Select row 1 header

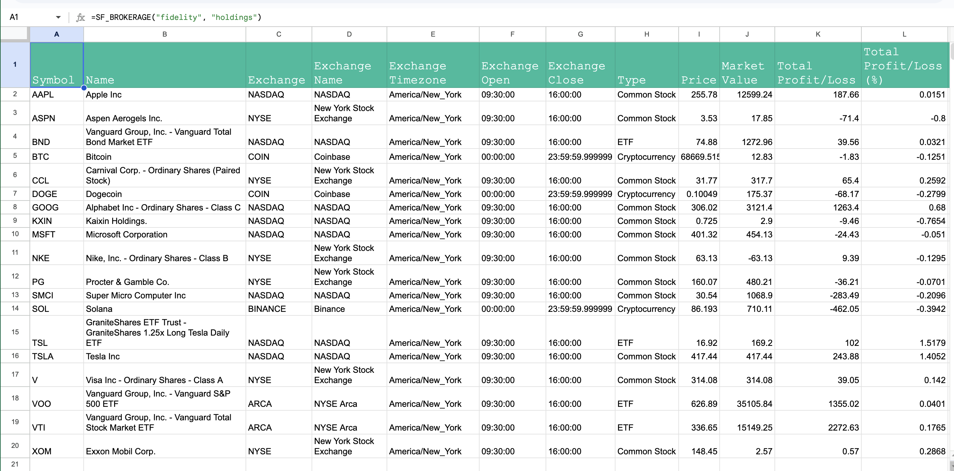pos(15,64)
